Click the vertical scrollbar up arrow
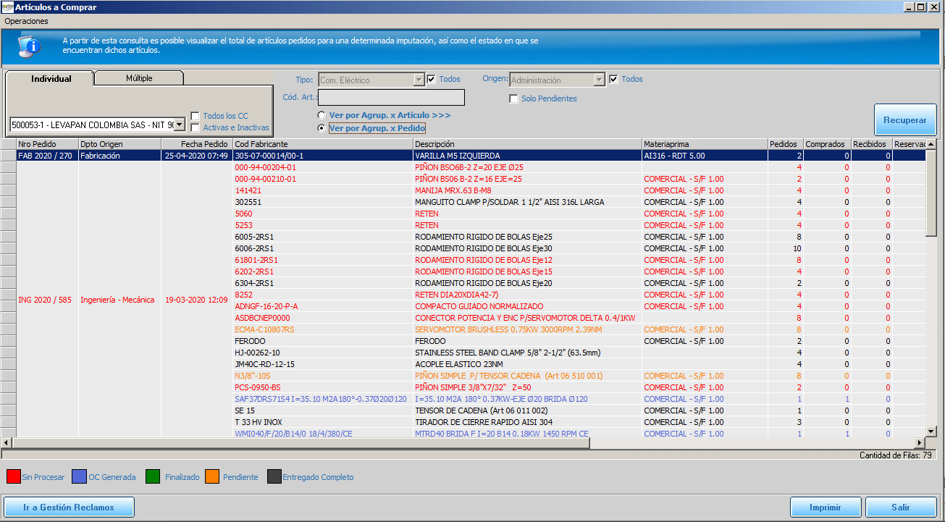945x522 pixels. pos(931,144)
